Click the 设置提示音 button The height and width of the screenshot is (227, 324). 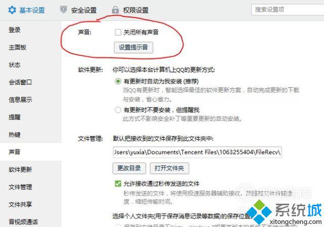tap(134, 48)
